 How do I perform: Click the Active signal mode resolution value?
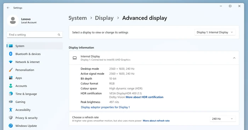tap(122, 74)
